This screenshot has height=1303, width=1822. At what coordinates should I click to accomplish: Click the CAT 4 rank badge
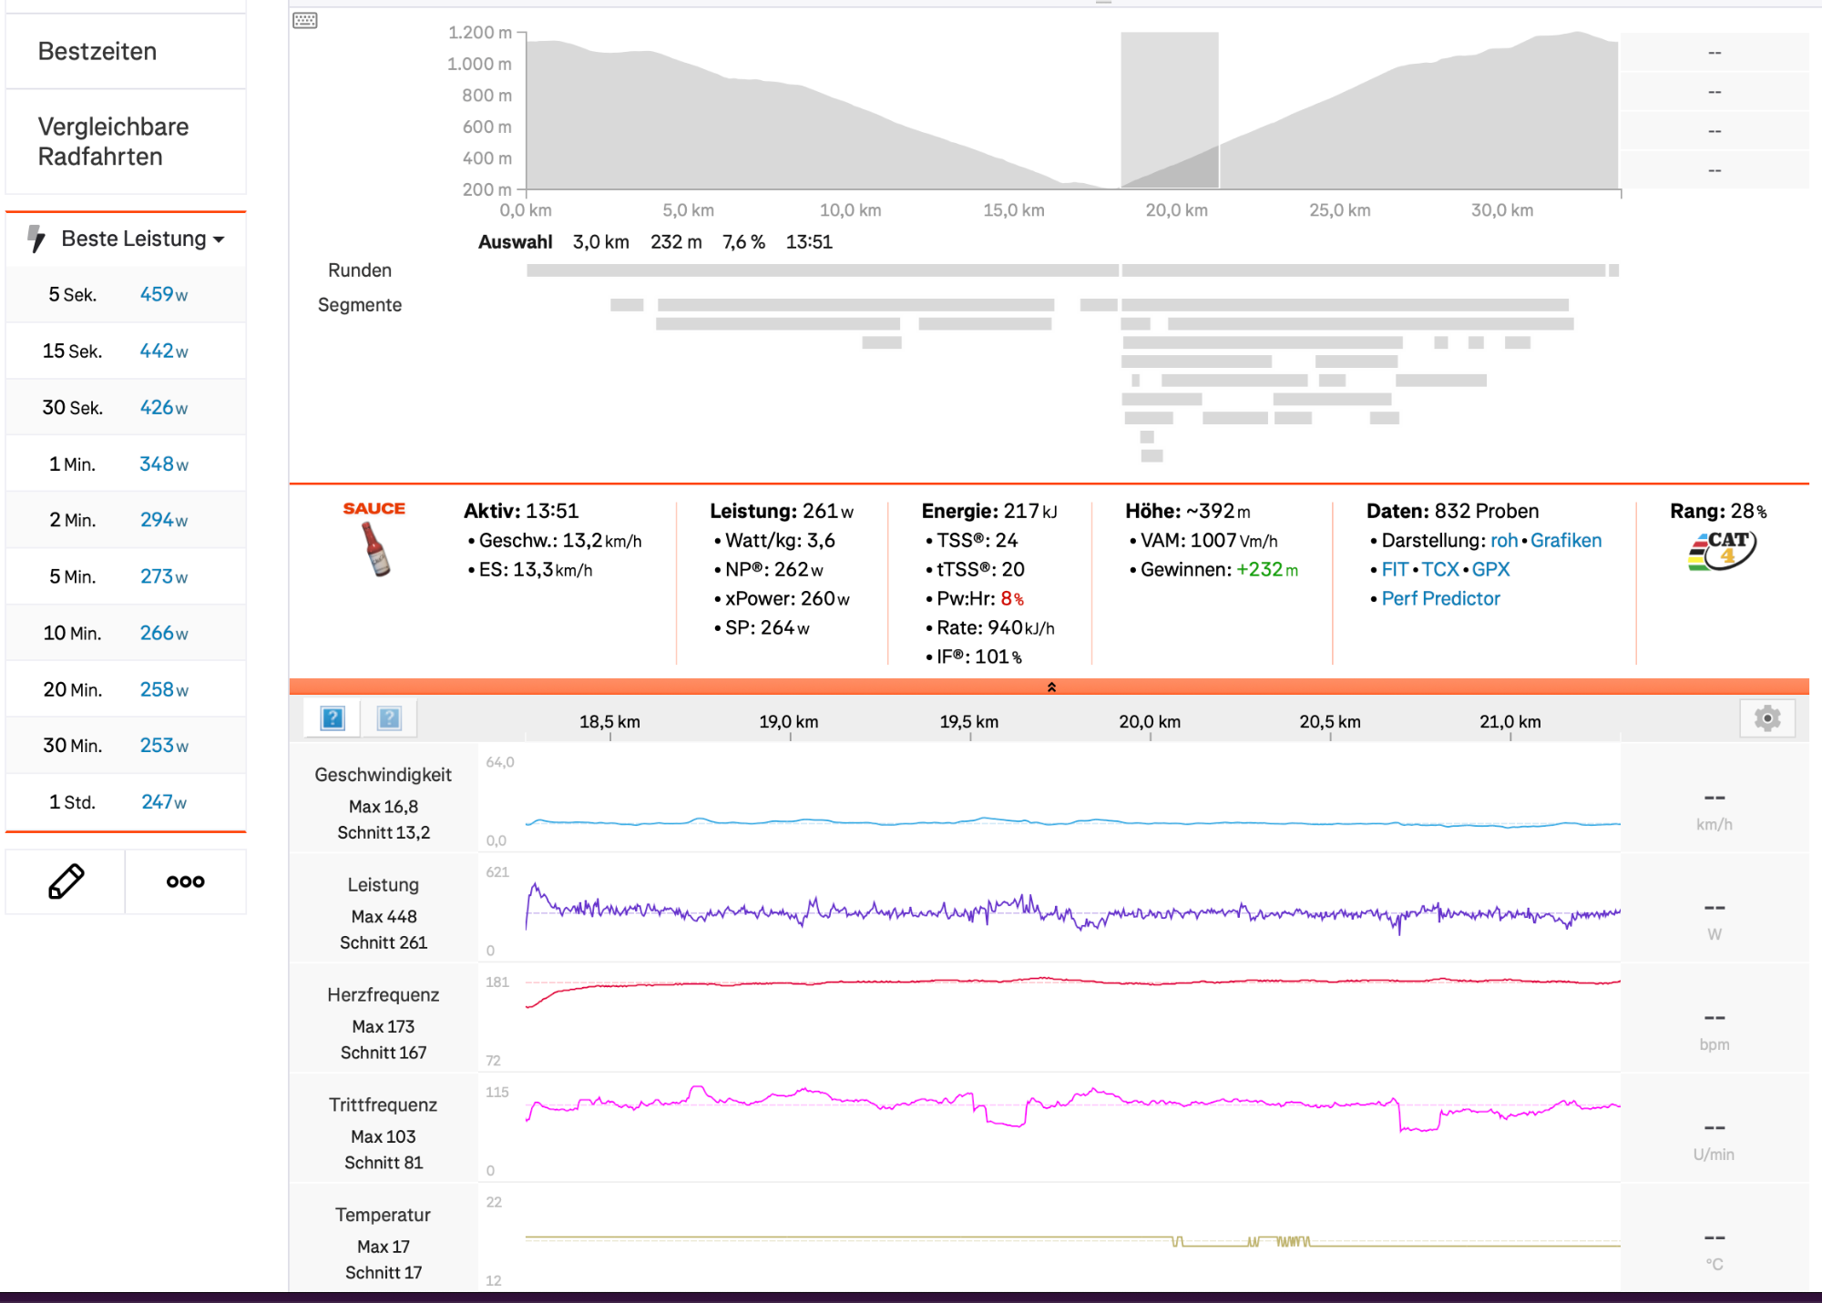pos(1721,550)
